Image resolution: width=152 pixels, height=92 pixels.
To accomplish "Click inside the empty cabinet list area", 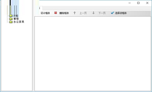I will (93, 54).
